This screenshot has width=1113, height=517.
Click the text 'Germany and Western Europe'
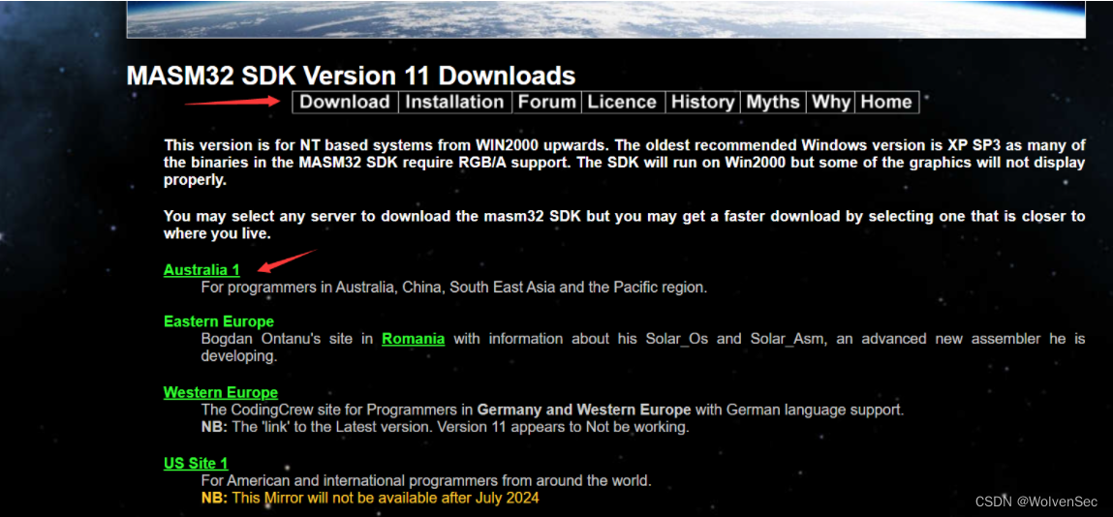click(583, 410)
